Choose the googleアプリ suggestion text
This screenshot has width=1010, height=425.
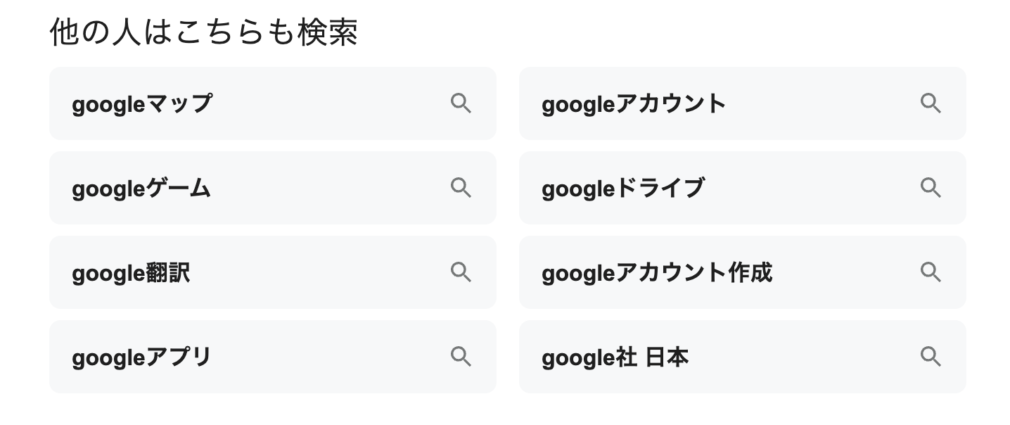141,357
